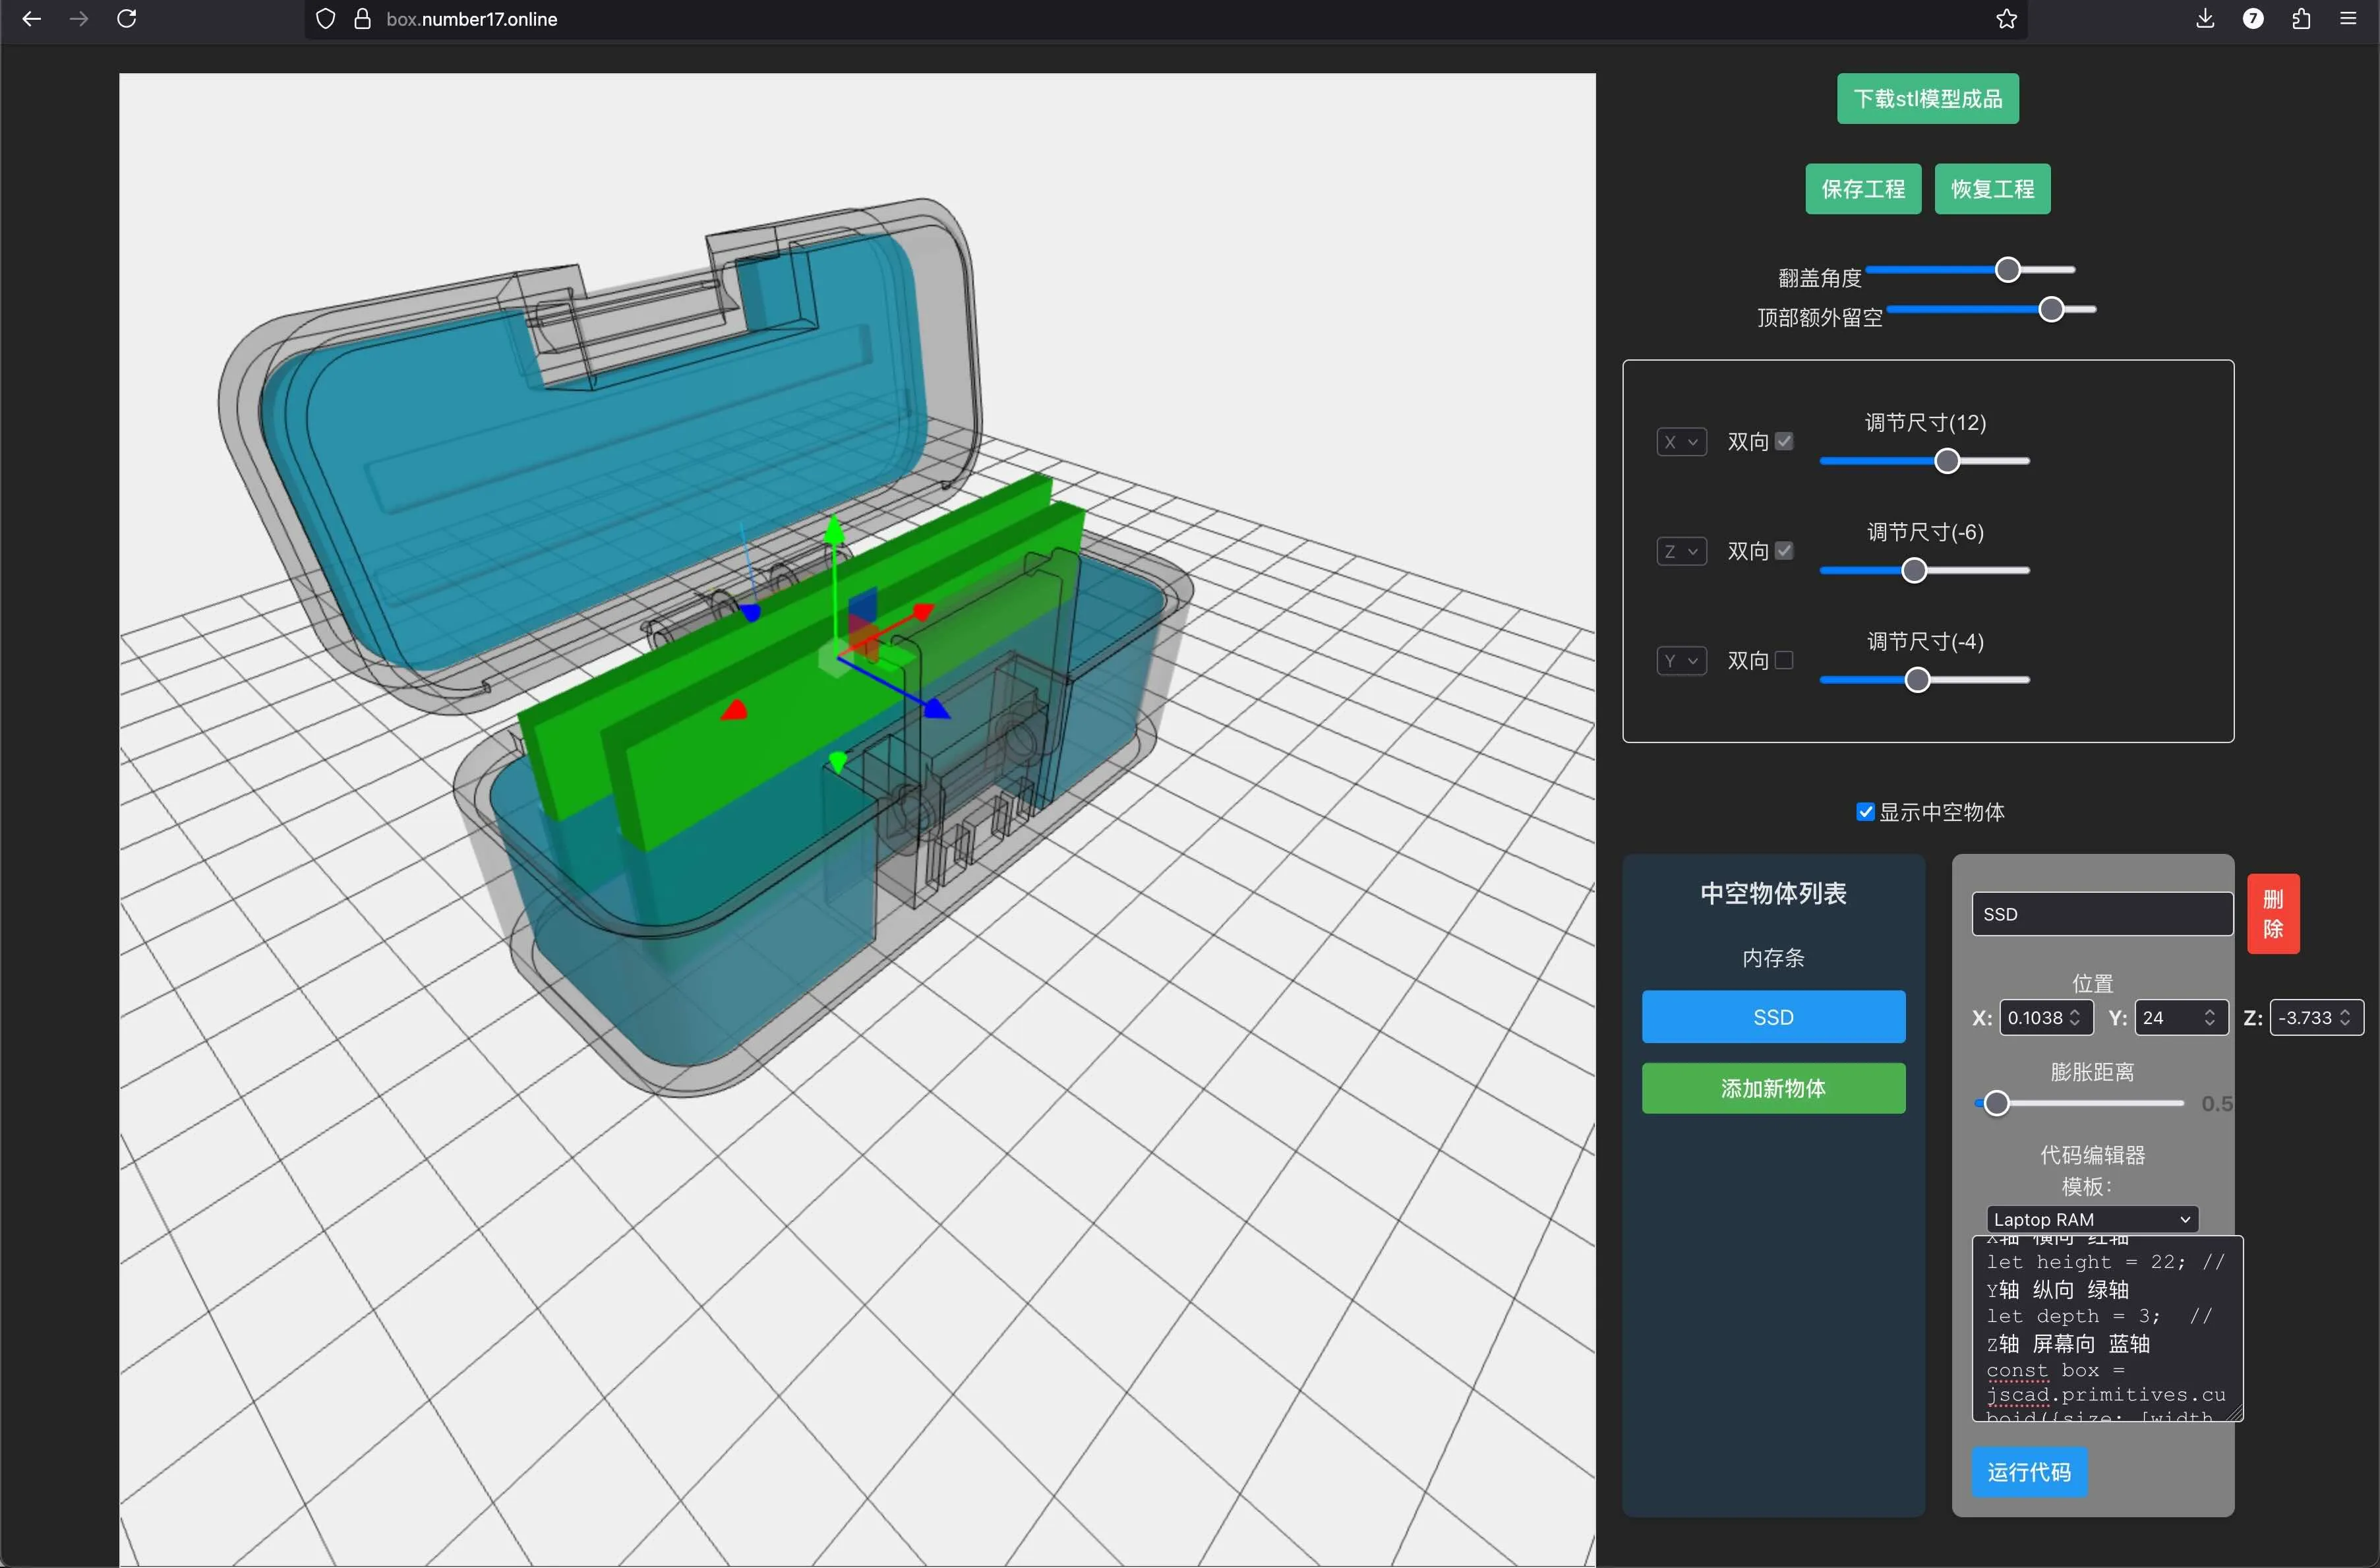2380x1568 pixels.
Task: Open the extensions puzzle icon
Action: [2301, 19]
